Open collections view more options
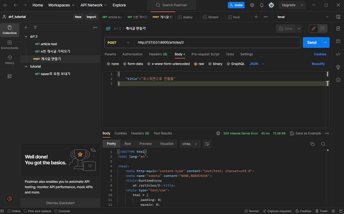The width and height of the screenshot is (344, 214). 95,28
